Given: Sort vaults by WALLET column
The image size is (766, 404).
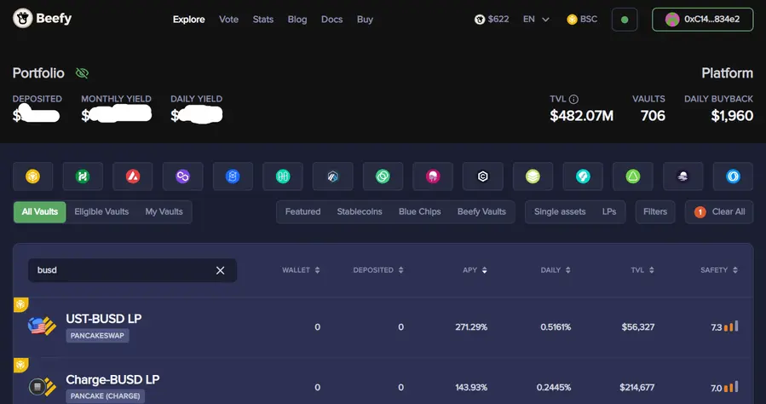Looking at the screenshot, I should [301, 270].
